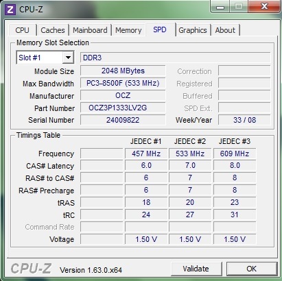
Task: Click CAS# Latency value 8.0
Action: tap(235, 166)
